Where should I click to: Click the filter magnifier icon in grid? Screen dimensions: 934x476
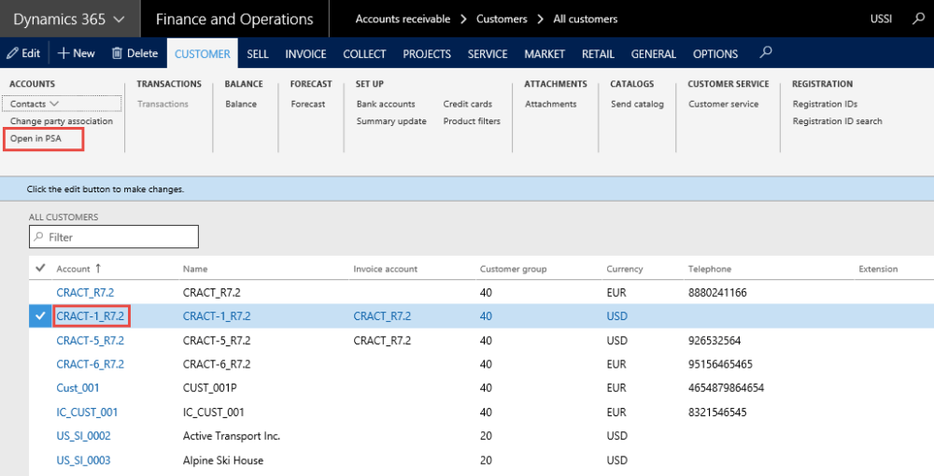coord(40,238)
